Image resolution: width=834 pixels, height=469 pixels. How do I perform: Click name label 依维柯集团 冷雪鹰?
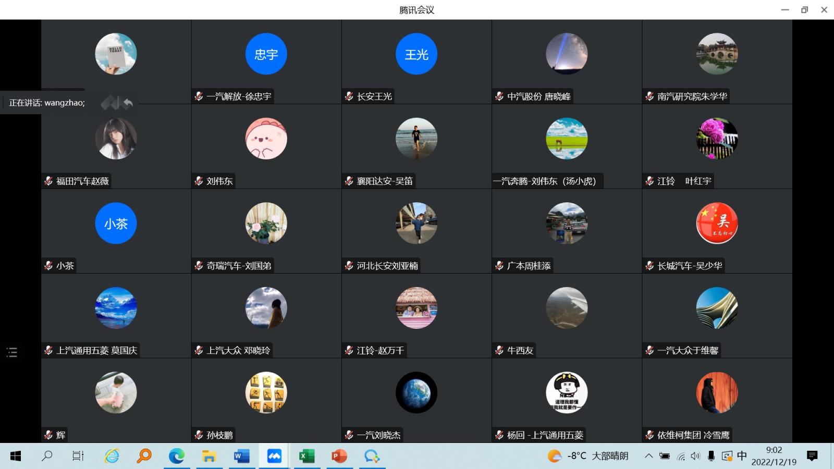(x=693, y=435)
